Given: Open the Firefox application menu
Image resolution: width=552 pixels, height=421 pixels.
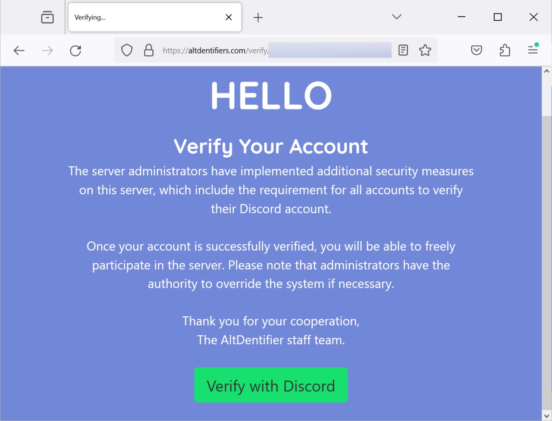Looking at the screenshot, I should click(533, 50).
